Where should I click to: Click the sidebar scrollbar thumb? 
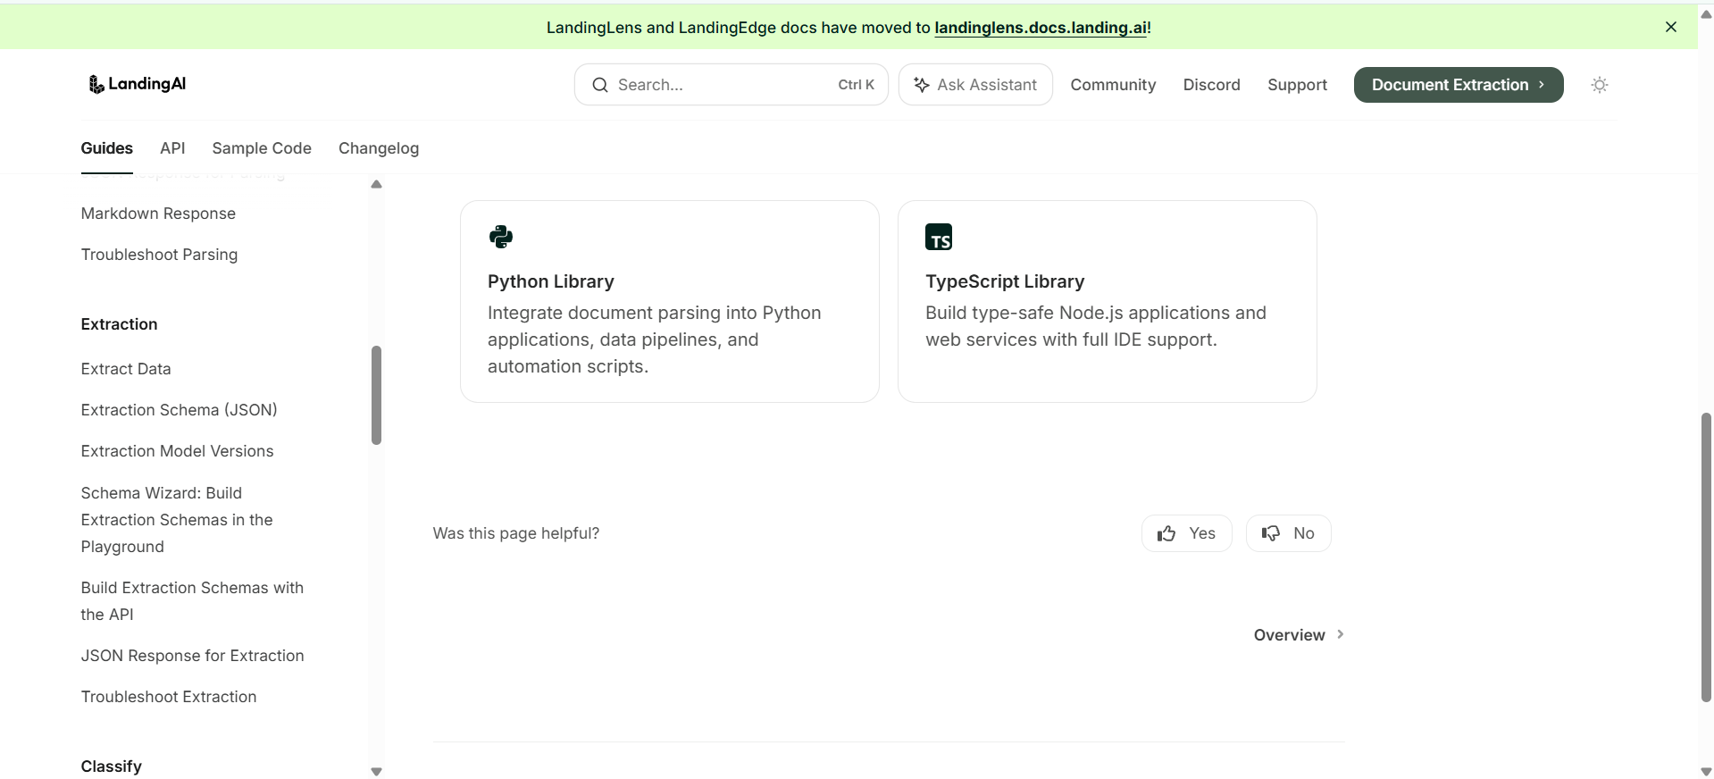376,395
